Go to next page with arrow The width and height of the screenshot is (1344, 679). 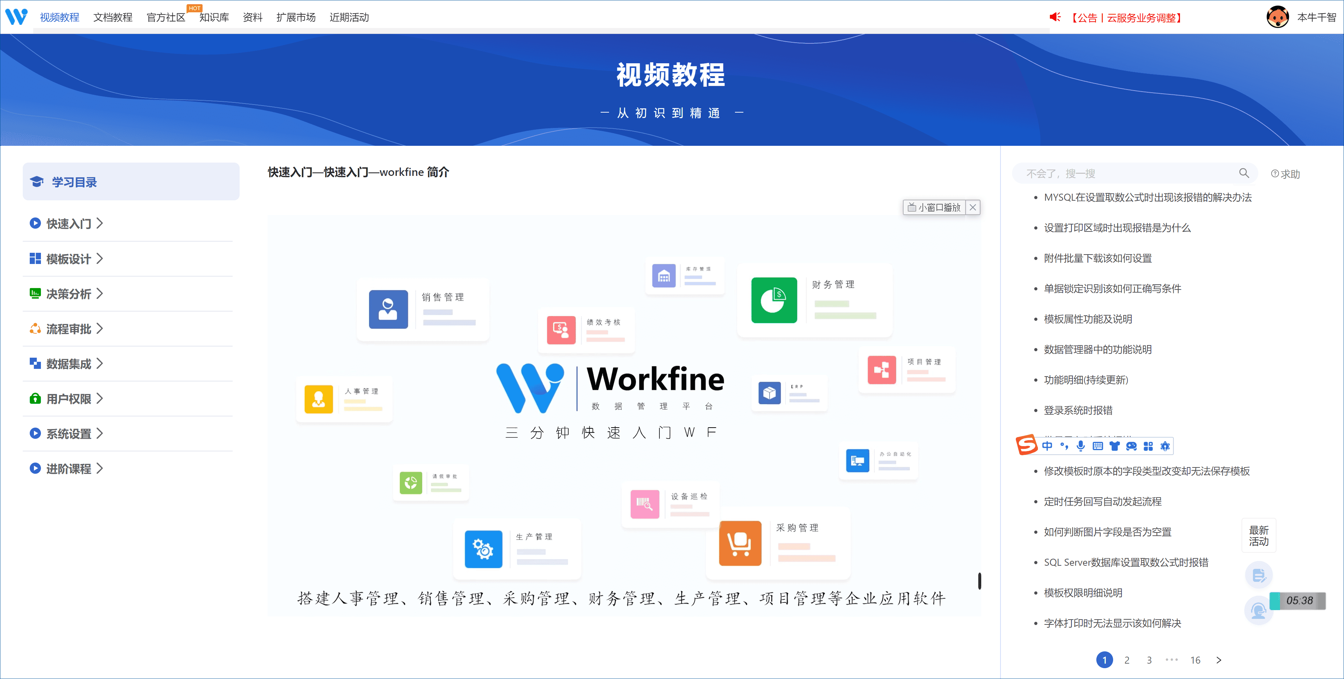coord(1219,660)
